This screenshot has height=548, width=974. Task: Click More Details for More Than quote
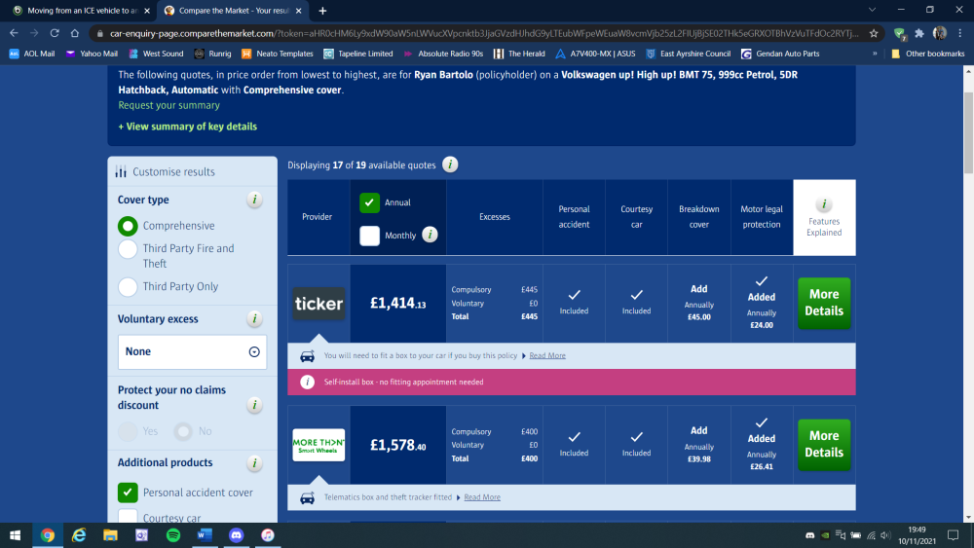(x=824, y=445)
